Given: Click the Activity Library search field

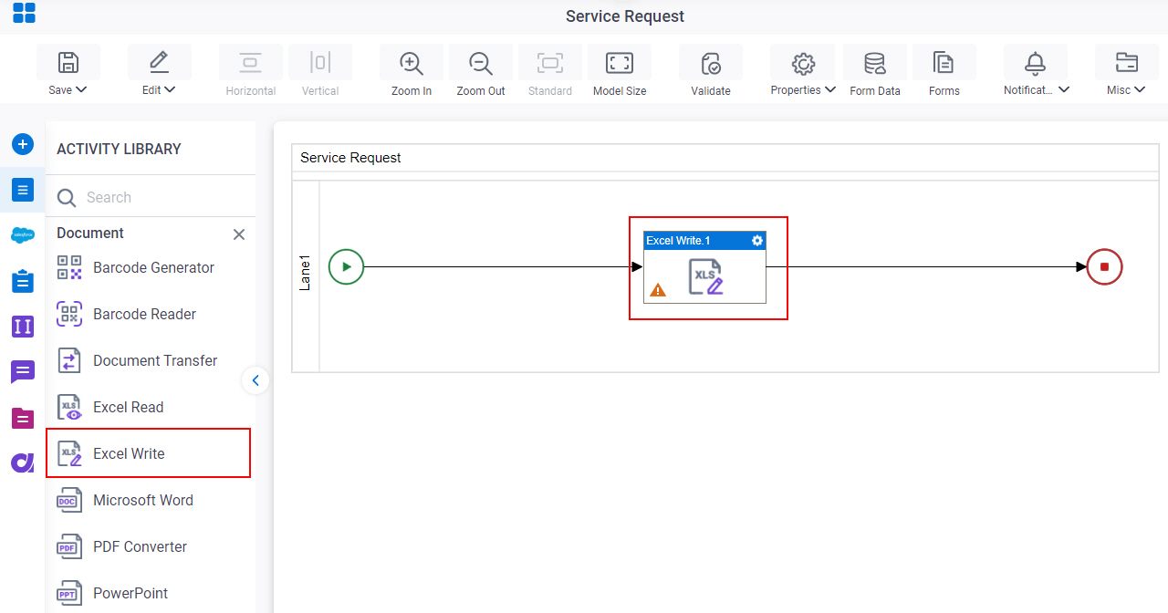Looking at the screenshot, I should pyautogui.click(x=151, y=197).
